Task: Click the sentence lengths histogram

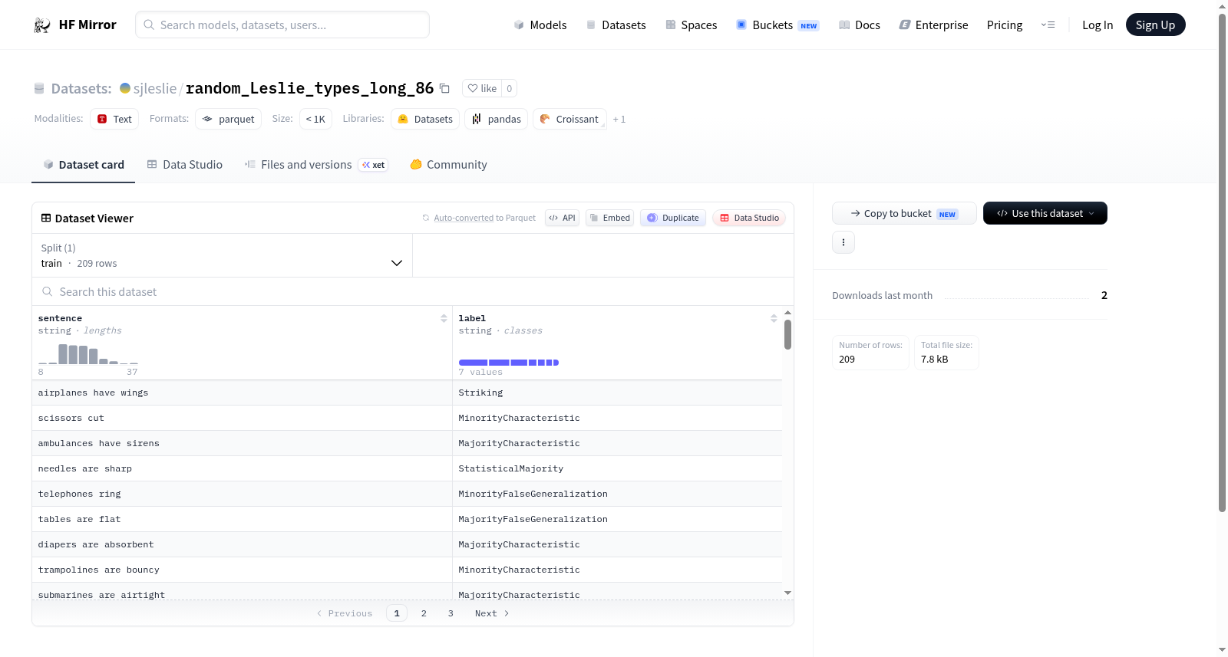Action: point(88,354)
